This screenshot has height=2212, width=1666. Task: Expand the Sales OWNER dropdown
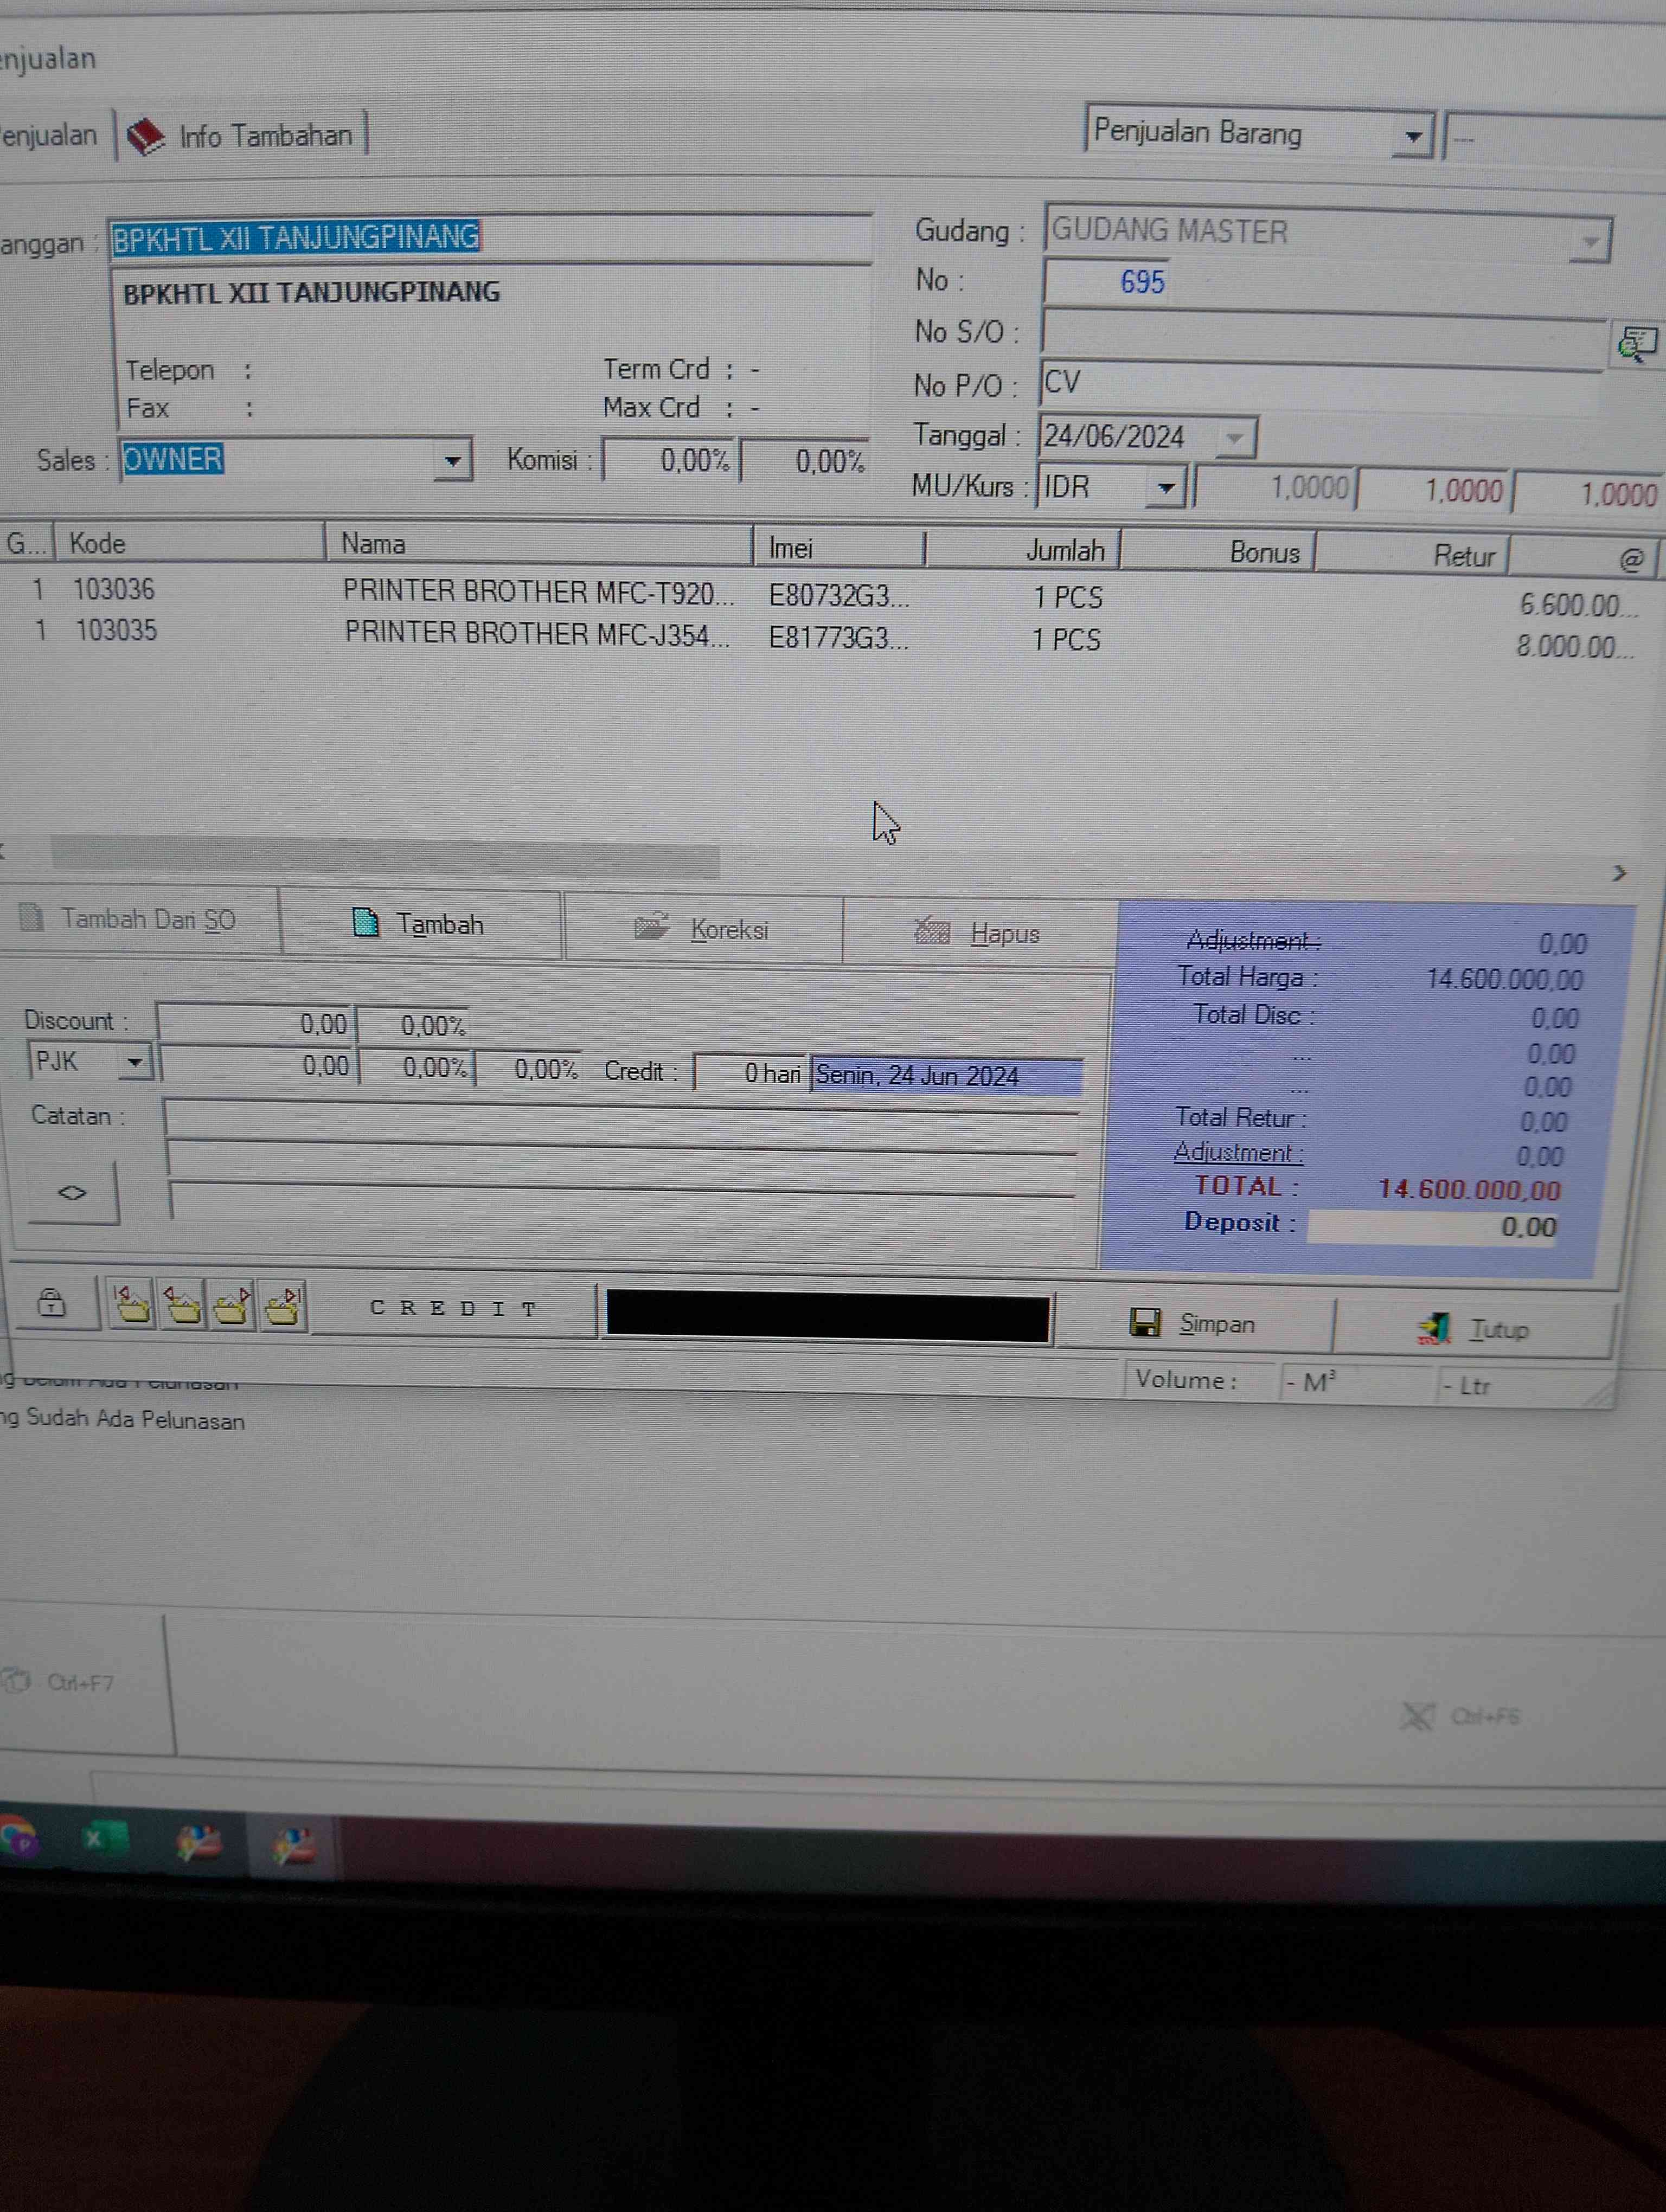[x=452, y=461]
